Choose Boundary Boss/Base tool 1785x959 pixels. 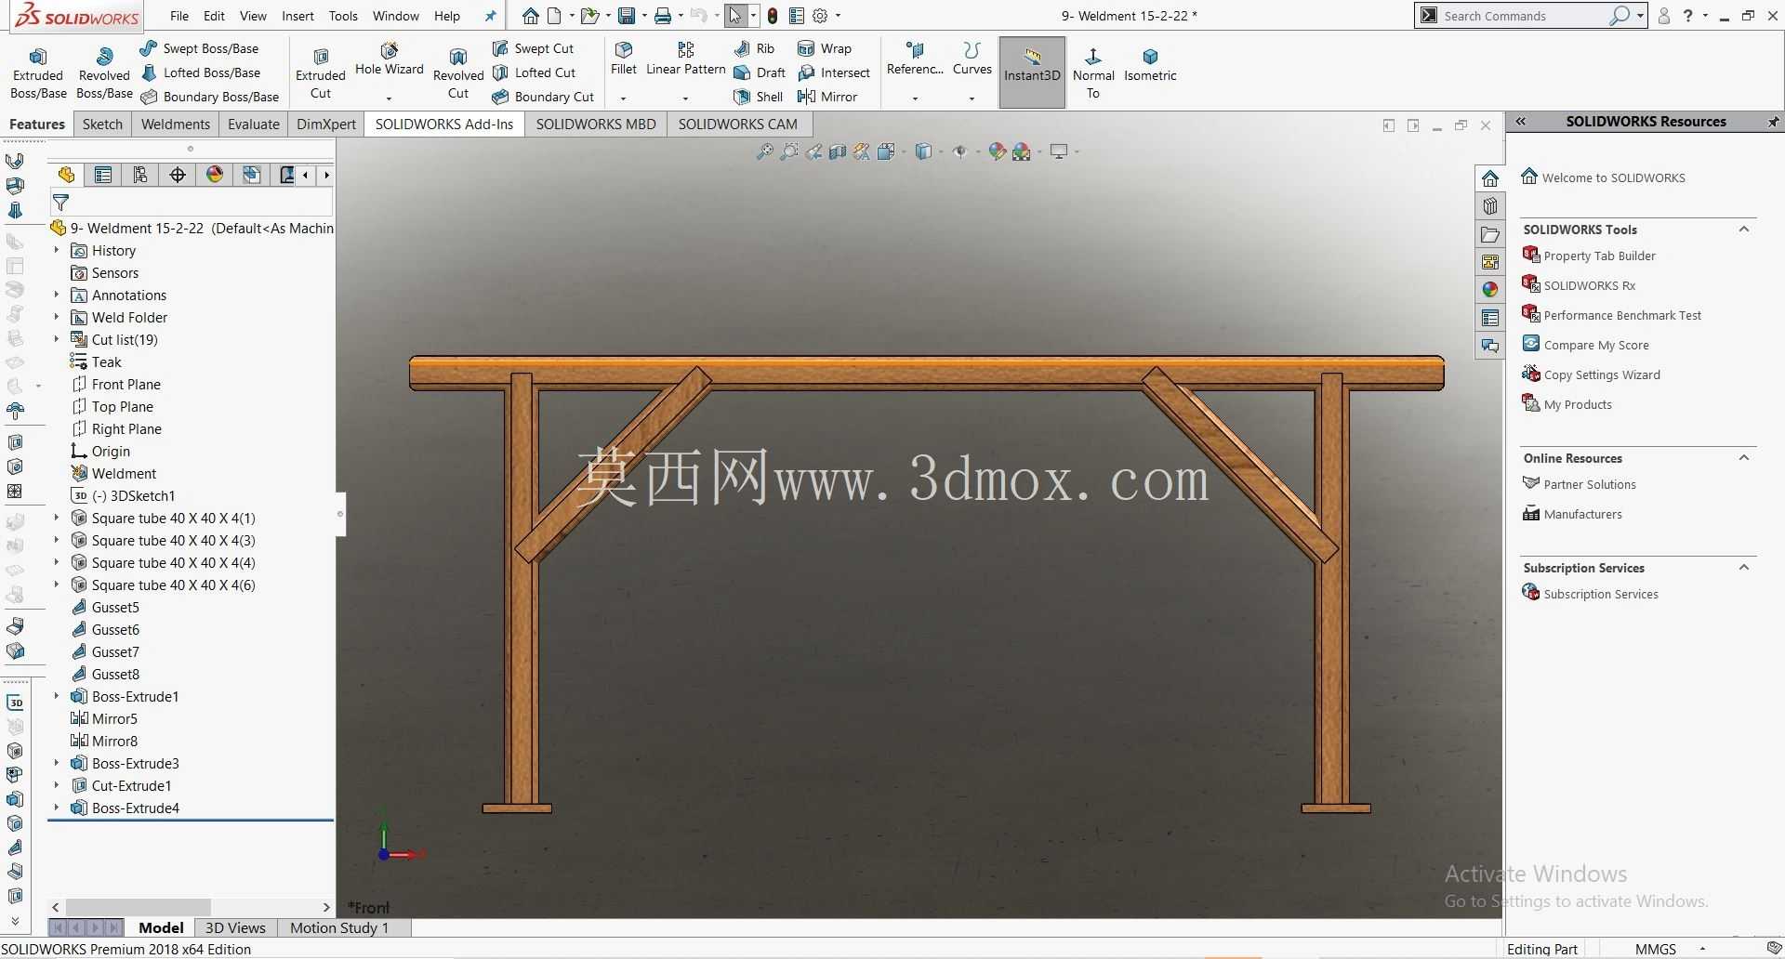point(210,97)
